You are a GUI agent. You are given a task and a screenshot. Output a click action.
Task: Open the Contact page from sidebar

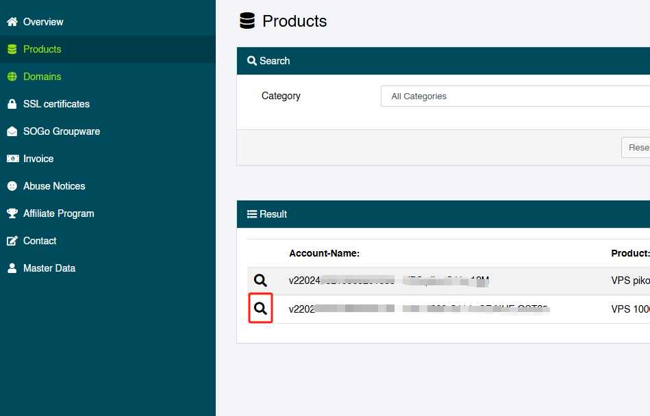(x=40, y=241)
